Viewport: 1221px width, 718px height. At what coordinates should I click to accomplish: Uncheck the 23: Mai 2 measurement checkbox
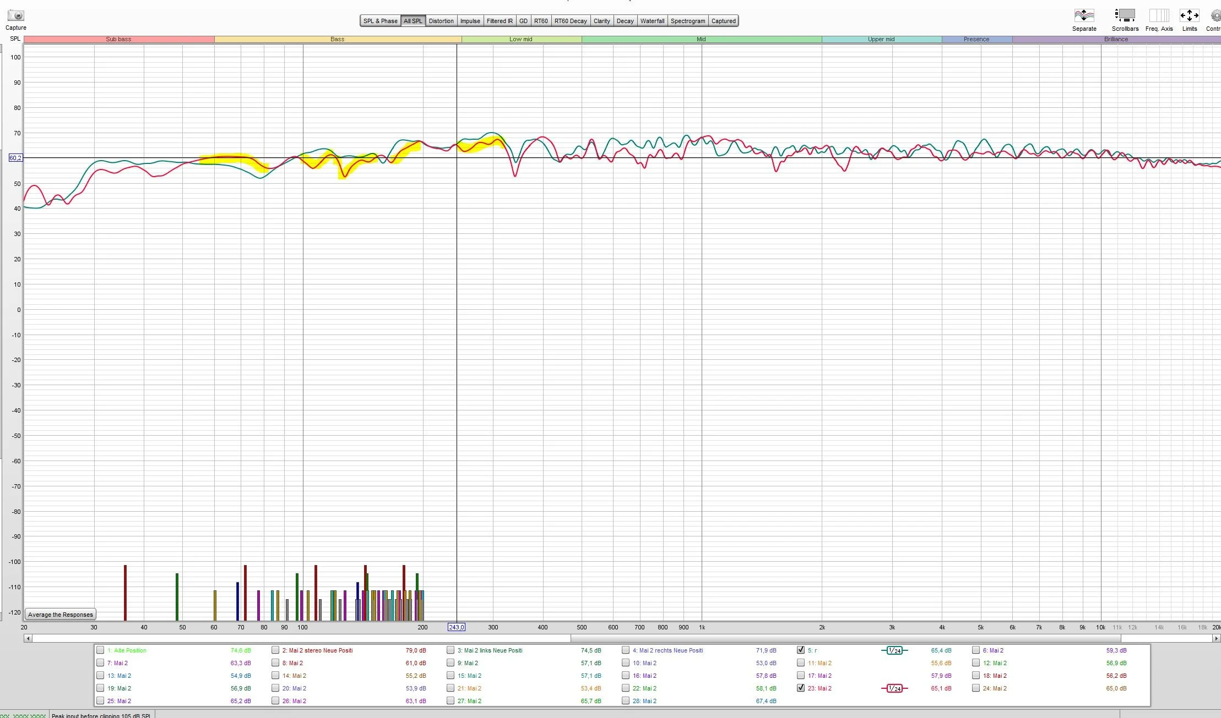click(x=801, y=688)
